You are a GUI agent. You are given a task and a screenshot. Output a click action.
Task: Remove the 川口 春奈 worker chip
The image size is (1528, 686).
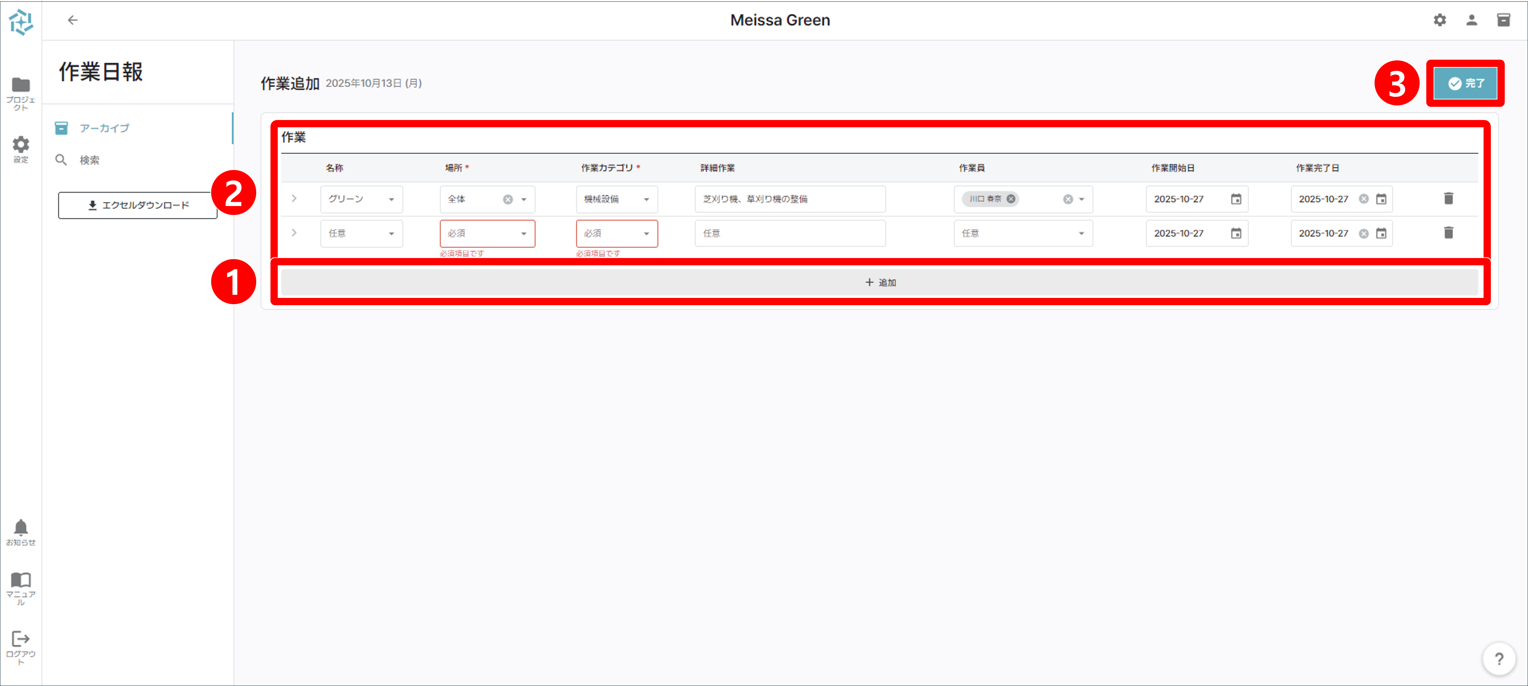pyautogui.click(x=1011, y=199)
